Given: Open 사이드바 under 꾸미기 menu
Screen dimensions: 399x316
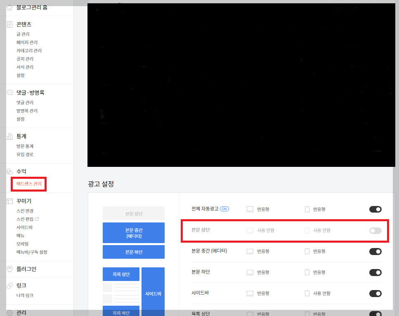Looking at the screenshot, I should pos(24,227).
